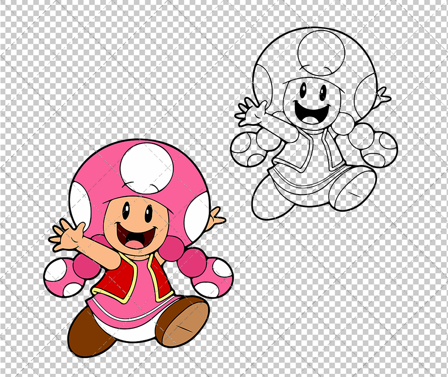Select the outline Toadette line drawing
This screenshot has width=448, height=377.
pyautogui.click(x=314, y=124)
